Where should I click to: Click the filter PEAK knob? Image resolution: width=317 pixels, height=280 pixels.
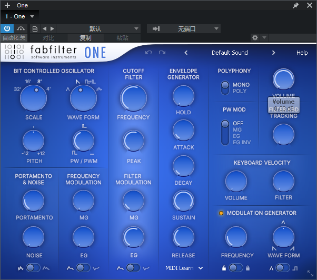coord(133,141)
